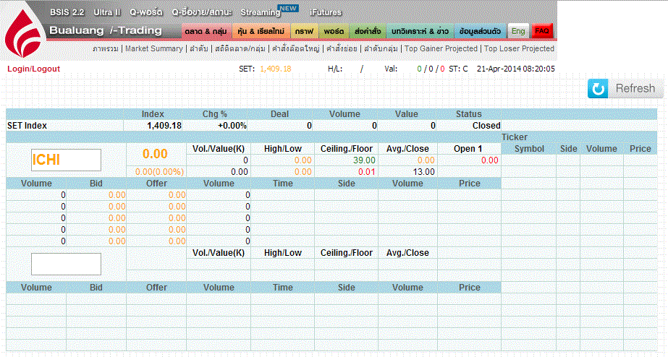Open BSIS 2.2 menu
Screen dimensions: 668x357
pos(67,12)
